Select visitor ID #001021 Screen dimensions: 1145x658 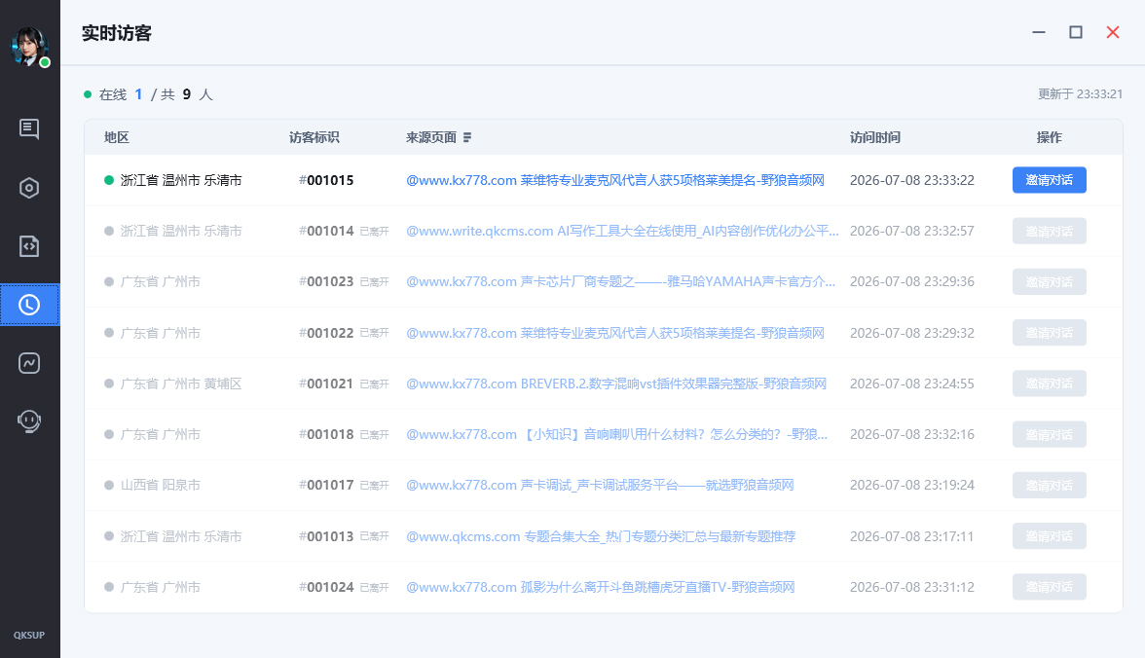point(326,384)
